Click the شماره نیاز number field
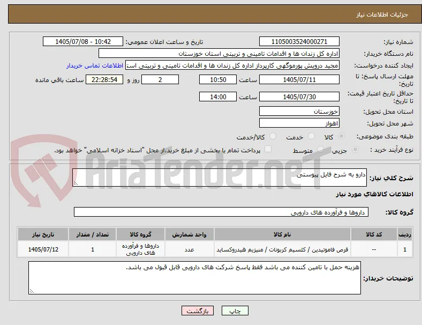 coord(299,41)
